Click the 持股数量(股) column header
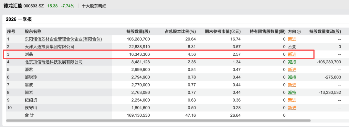Viewport: 349px width, 127px height. [138, 32]
